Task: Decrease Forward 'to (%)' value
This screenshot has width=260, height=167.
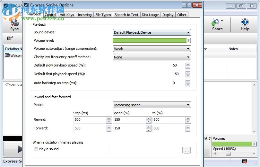Action: (188, 130)
